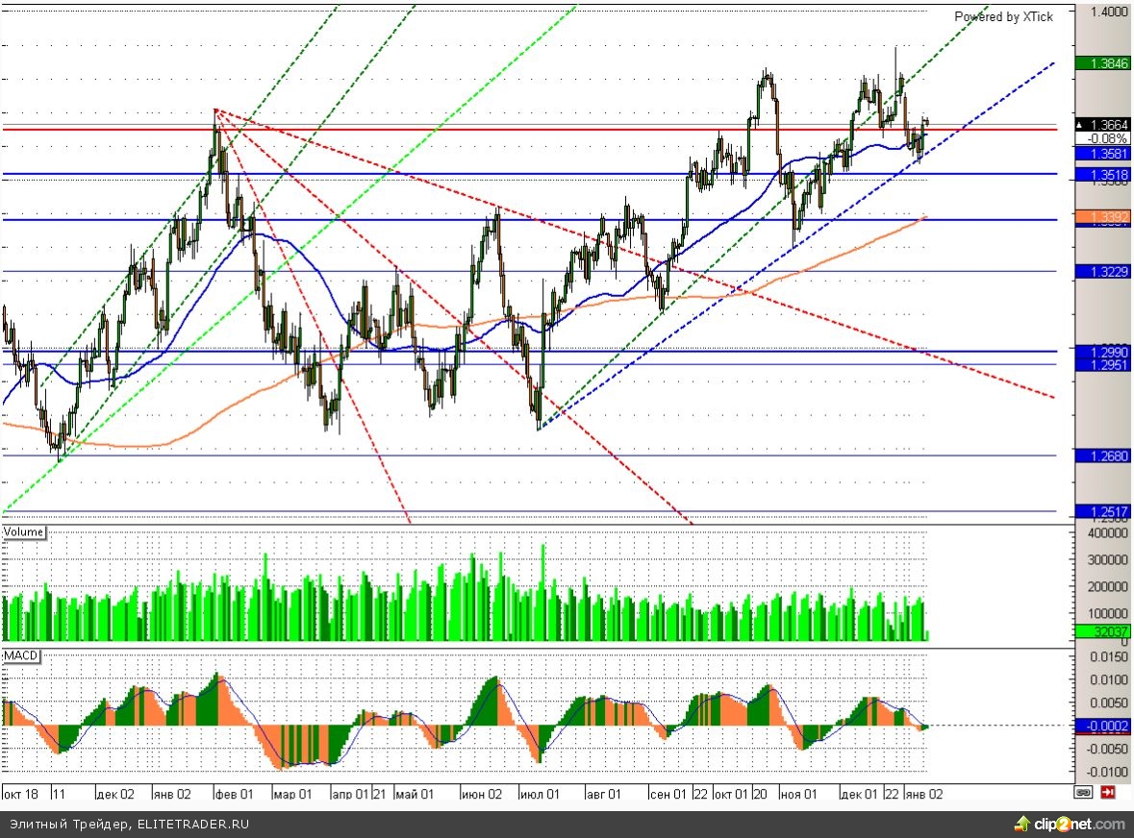Click the 'фев 01' date axis marker

click(234, 795)
